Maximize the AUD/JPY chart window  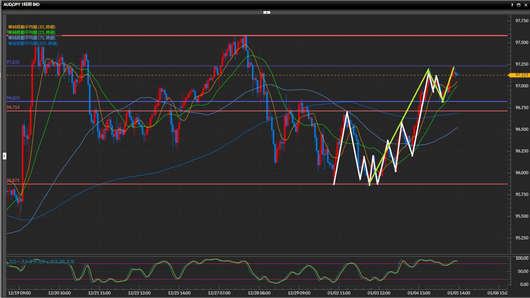[x=518, y=5]
